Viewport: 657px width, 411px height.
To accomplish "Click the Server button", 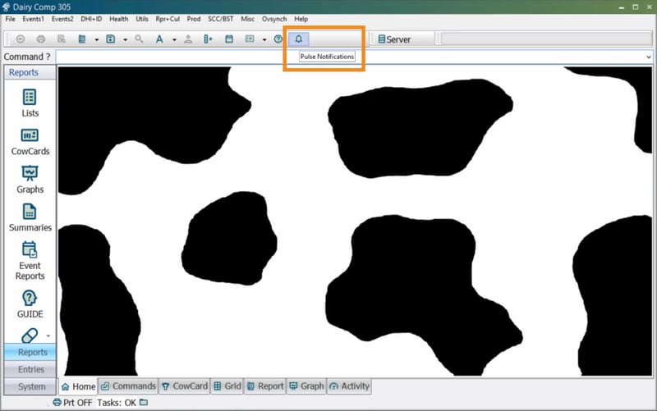I will tap(394, 39).
